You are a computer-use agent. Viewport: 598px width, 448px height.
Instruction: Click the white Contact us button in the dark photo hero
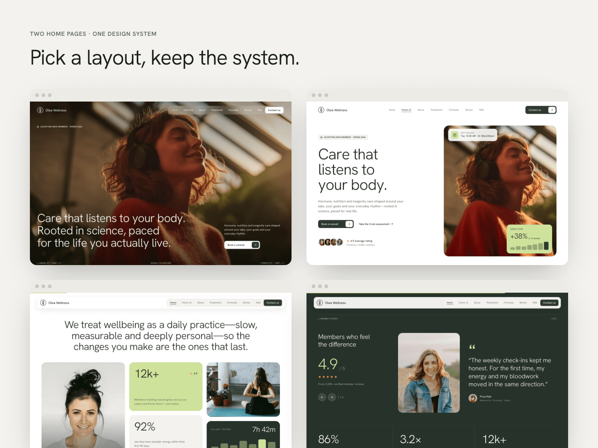(x=274, y=110)
